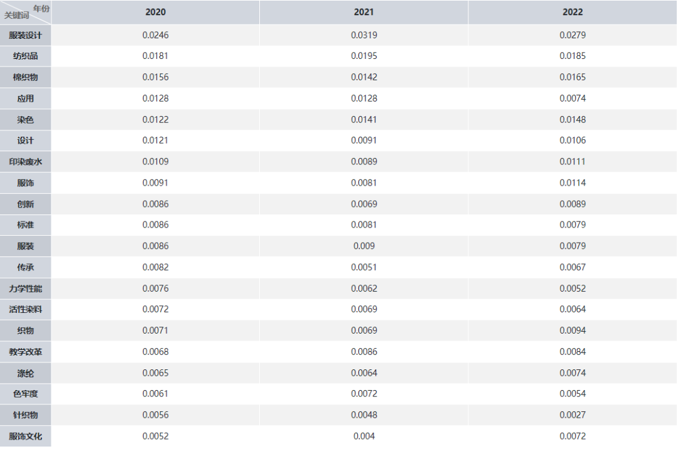Click the 2021 column header

click(x=363, y=12)
